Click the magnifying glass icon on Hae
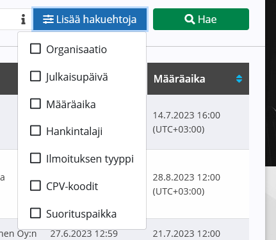Image resolution: width=276 pixels, height=240 pixels. (190, 19)
